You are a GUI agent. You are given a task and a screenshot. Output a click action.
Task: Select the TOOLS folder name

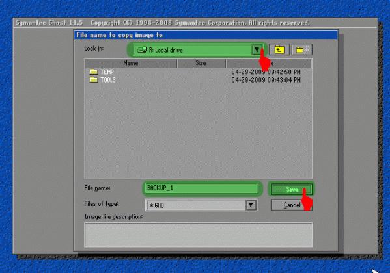click(x=108, y=80)
